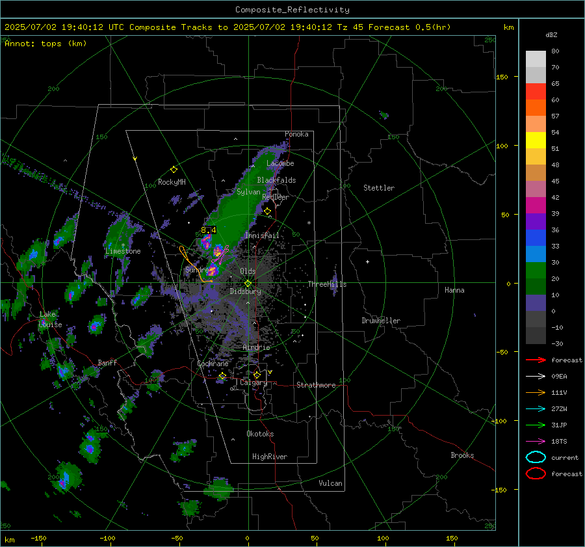Viewport: 585px width, 547px height.
Task: Click the Didsbury city label
Action: tap(246, 291)
